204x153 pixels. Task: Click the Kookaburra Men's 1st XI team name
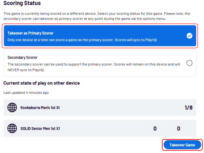(40, 108)
